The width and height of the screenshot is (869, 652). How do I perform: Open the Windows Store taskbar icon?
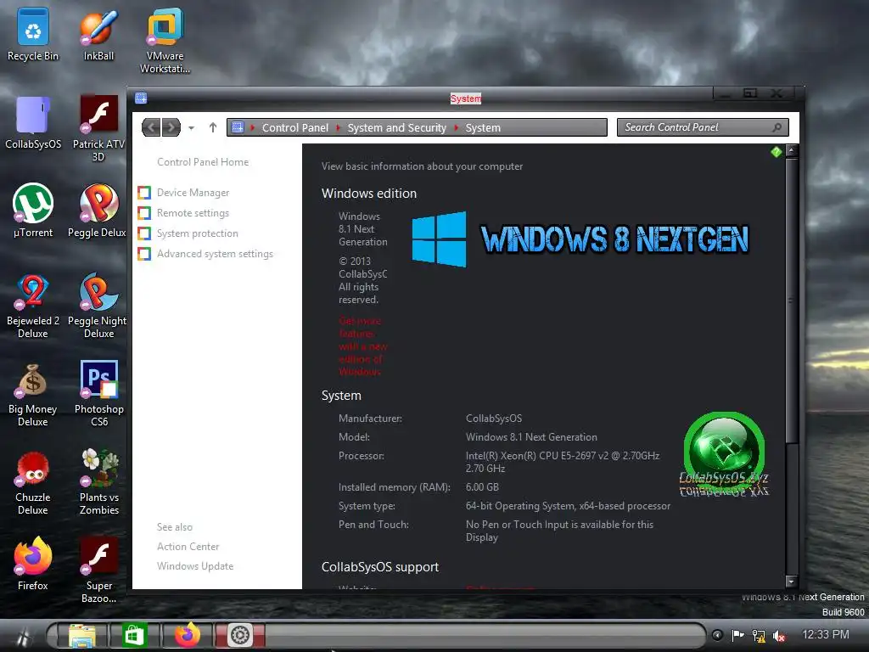click(x=133, y=635)
